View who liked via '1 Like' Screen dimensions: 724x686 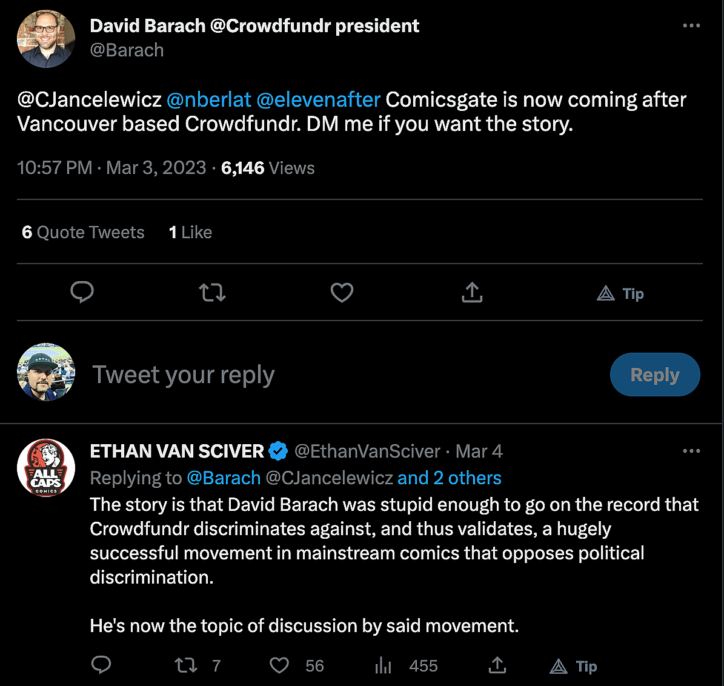pyautogui.click(x=190, y=233)
